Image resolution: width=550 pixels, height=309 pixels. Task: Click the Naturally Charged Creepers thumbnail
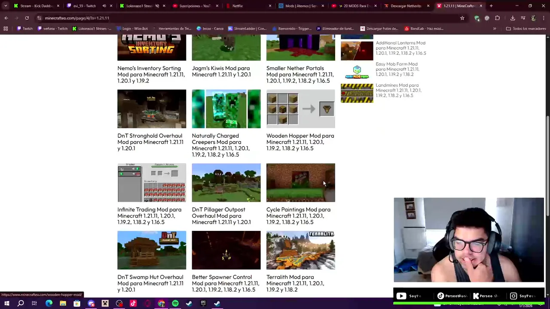[x=226, y=109]
